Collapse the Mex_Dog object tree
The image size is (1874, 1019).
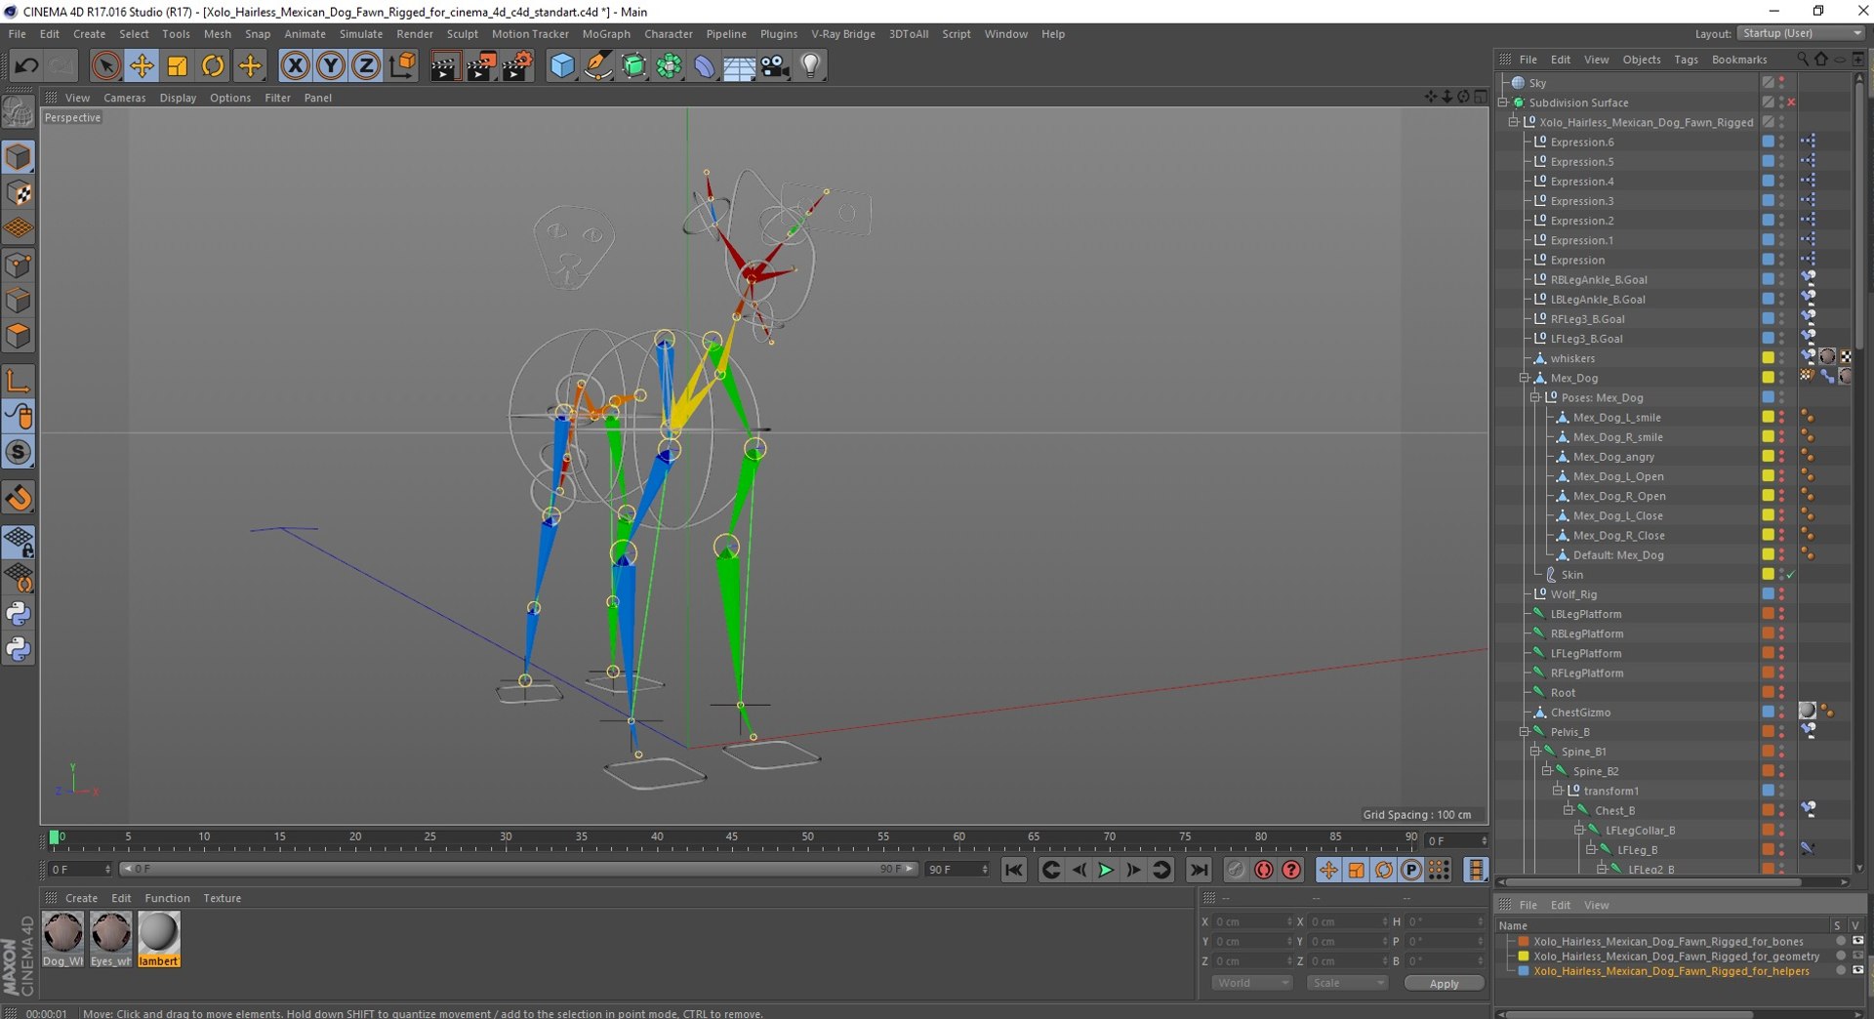(x=1525, y=378)
